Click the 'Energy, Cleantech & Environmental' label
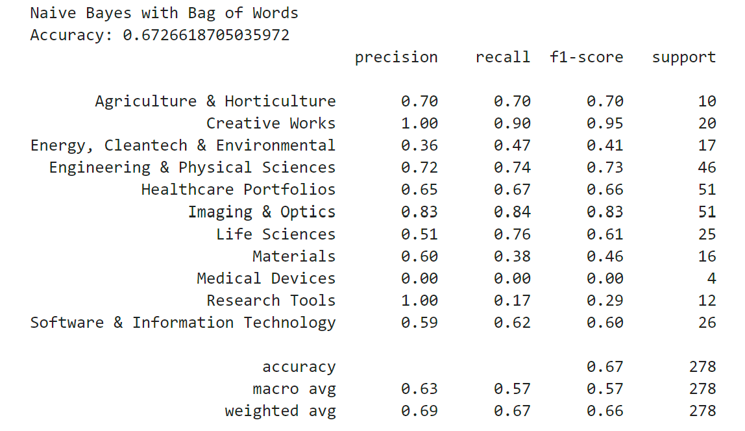The width and height of the screenshot is (745, 431). 183,145
